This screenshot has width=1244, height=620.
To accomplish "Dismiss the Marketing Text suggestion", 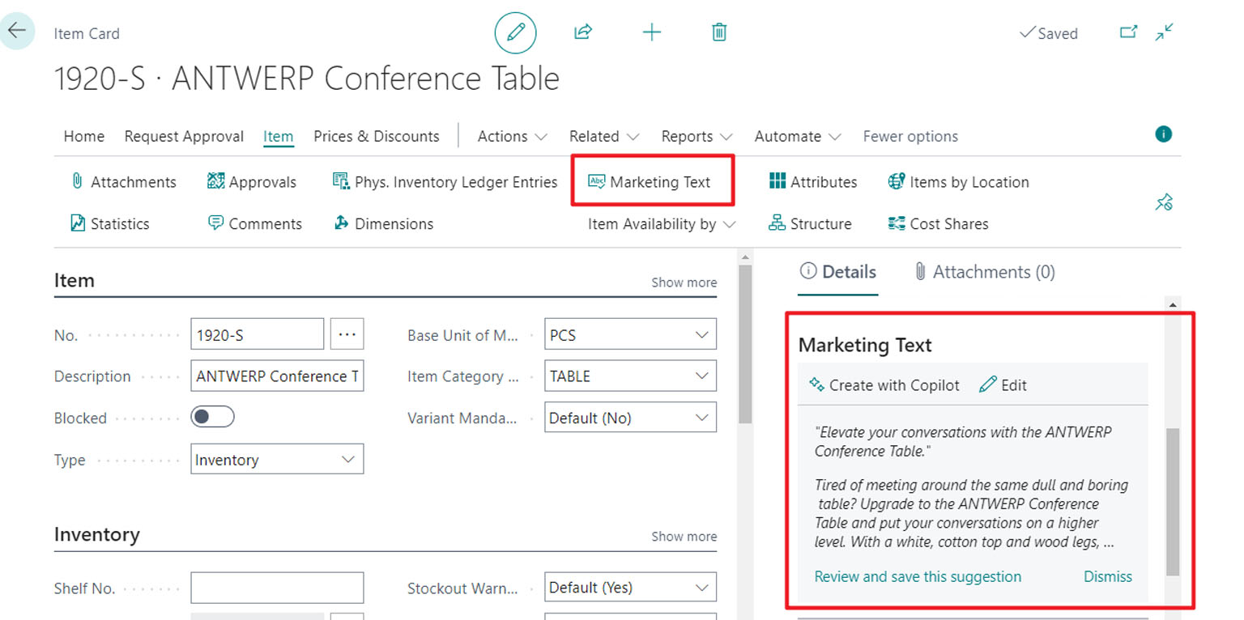I will click(1107, 576).
